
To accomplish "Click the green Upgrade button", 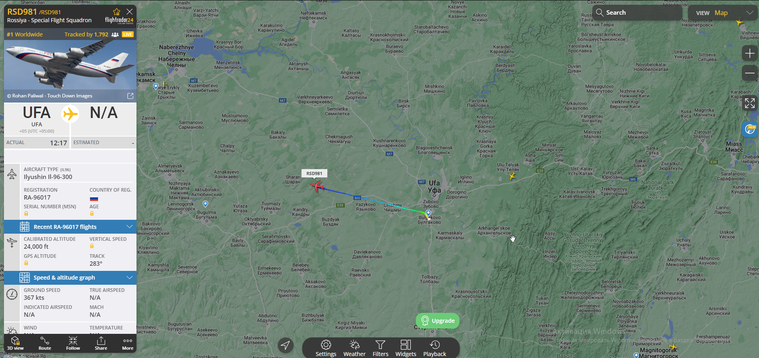I will pos(438,321).
